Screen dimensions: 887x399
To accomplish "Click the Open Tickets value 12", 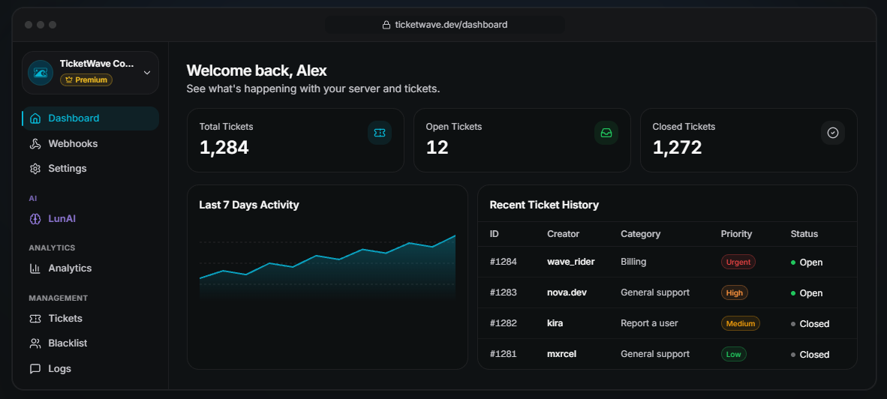I will 437,148.
